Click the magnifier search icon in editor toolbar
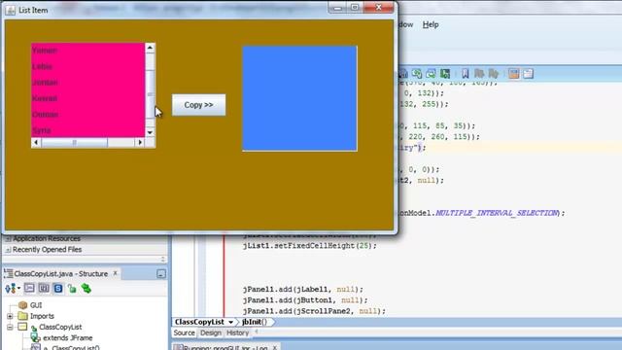Viewport: 622px width, 350px height. tap(403, 74)
